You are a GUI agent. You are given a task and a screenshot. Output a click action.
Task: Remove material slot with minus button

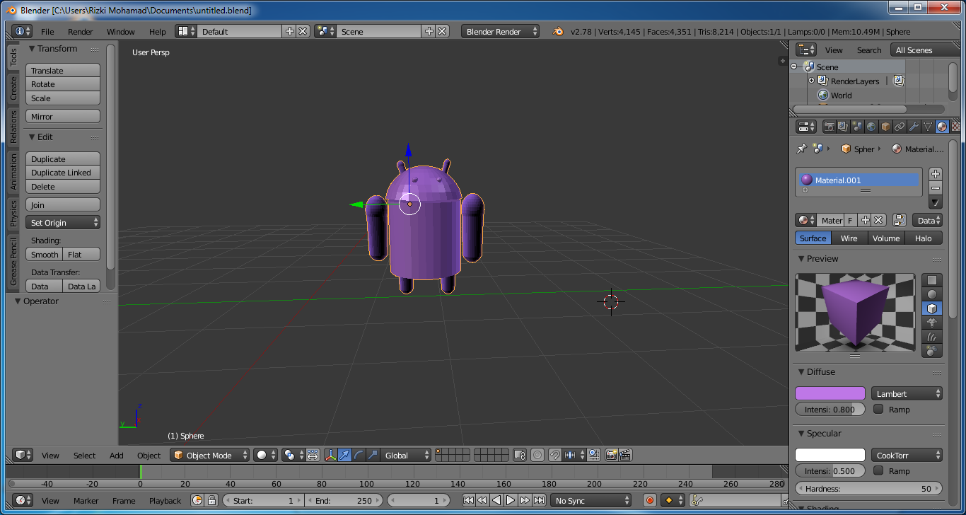(936, 188)
